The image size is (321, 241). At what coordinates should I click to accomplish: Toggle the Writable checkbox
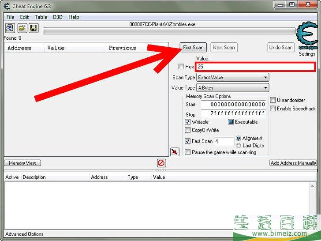click(187, 122)
